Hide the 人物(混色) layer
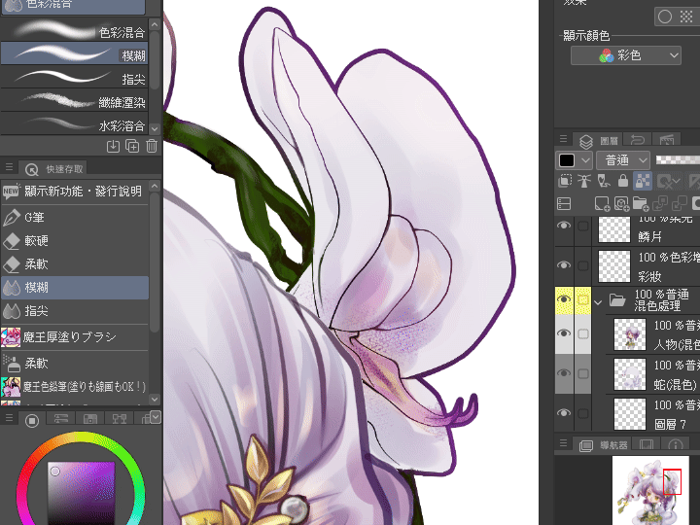The image size is (700, 525). pos(564,333)
